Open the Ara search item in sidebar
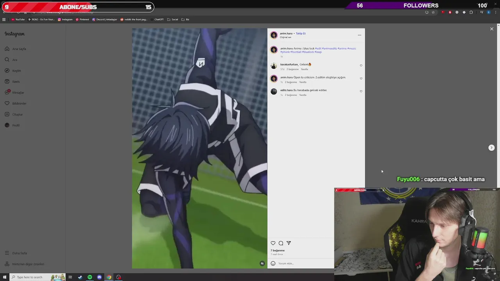Screen dimensions: 500x281 [x=11, y=60]
